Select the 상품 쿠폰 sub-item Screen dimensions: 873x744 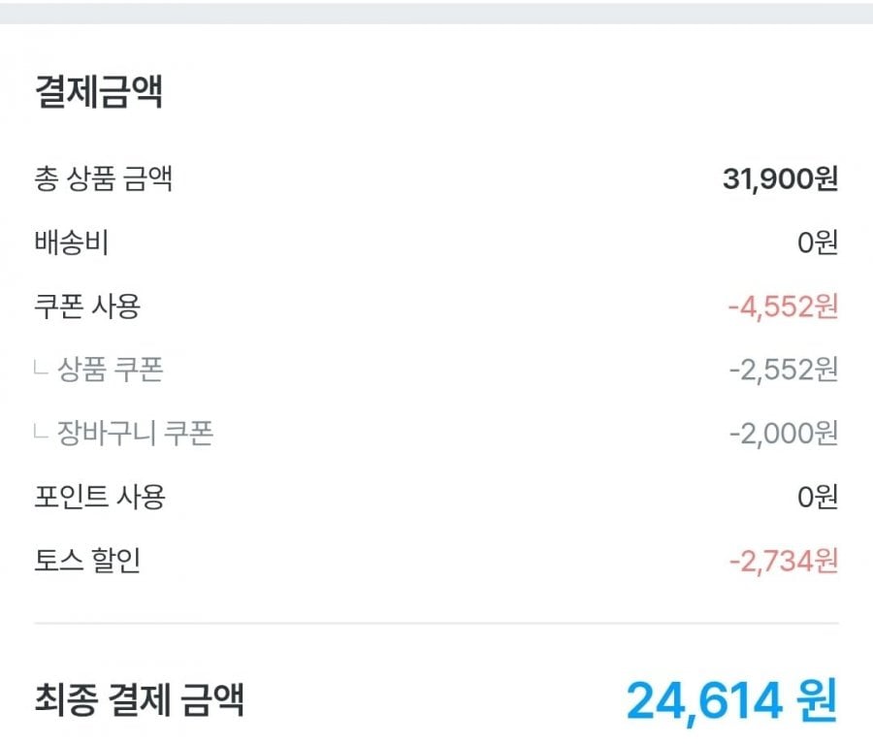pyautogui.click(x=111, y=370)
